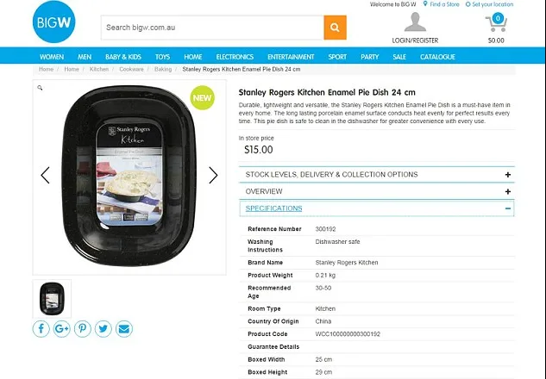Expand the Overview section
The width and height of the screenshot is (546, 379).
click(x=377, y=191)
